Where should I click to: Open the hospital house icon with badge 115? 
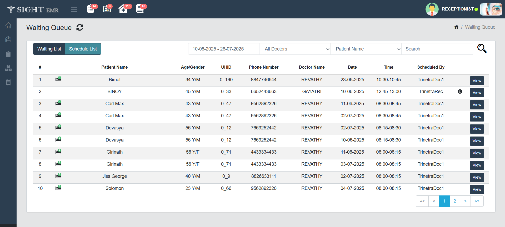tap(123, 9)
